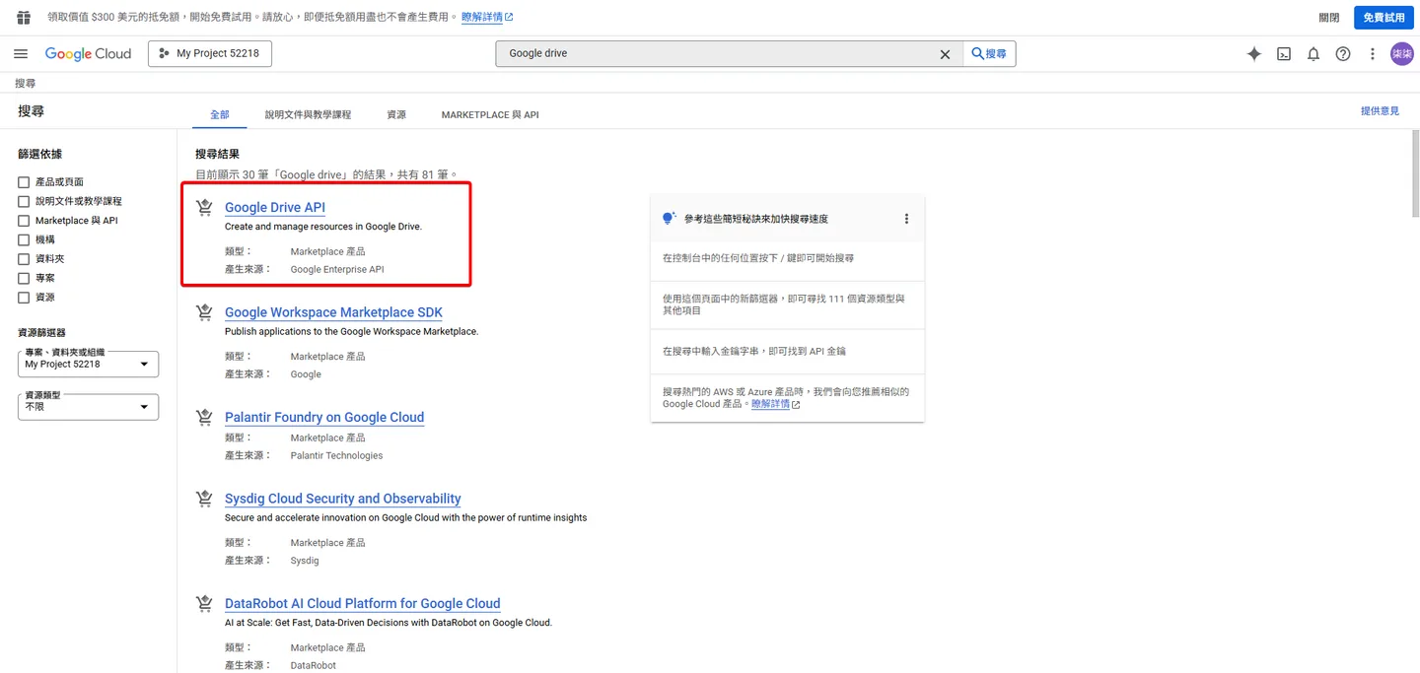This screenshot has height=673, width=1420.
Task: Open 瞭解詳情 link in top banner
Action: 487,18
